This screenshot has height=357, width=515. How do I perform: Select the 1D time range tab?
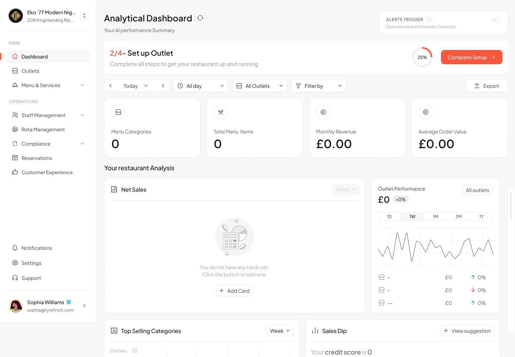(389, 216)
